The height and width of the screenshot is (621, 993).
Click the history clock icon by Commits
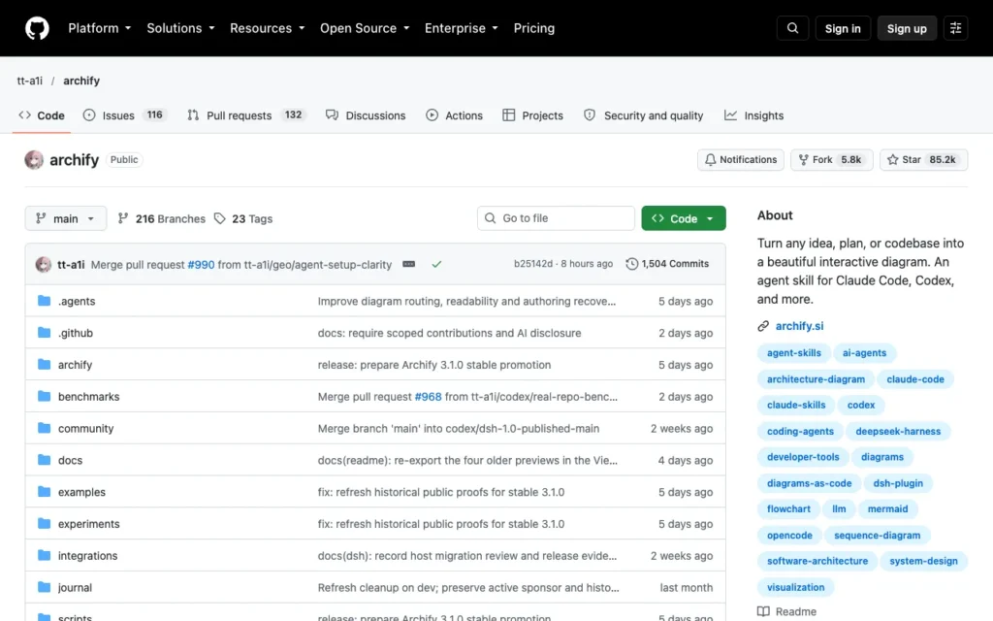(631, 264)
